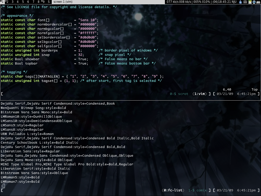Click the CPU usage '005% 010%' status
Viewport: 261px width, 196px height.
202,2
